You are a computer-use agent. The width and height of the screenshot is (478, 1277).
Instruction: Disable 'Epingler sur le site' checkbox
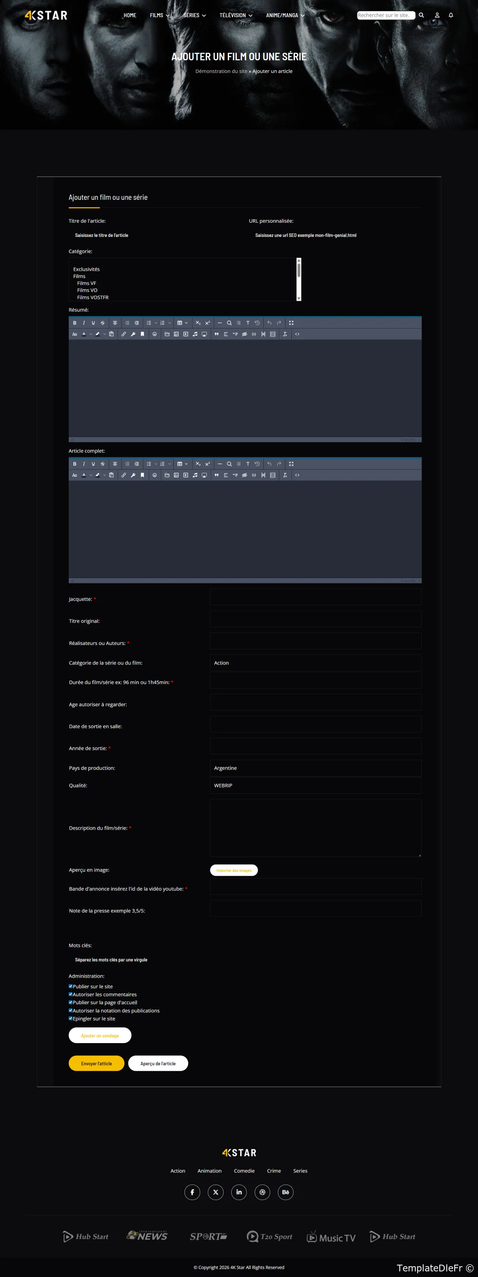(x=70, y=1018)
